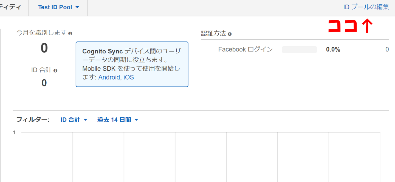This screenshot has width=395, height=182.
Task: Open the Android SDK link
Action: 109,77
